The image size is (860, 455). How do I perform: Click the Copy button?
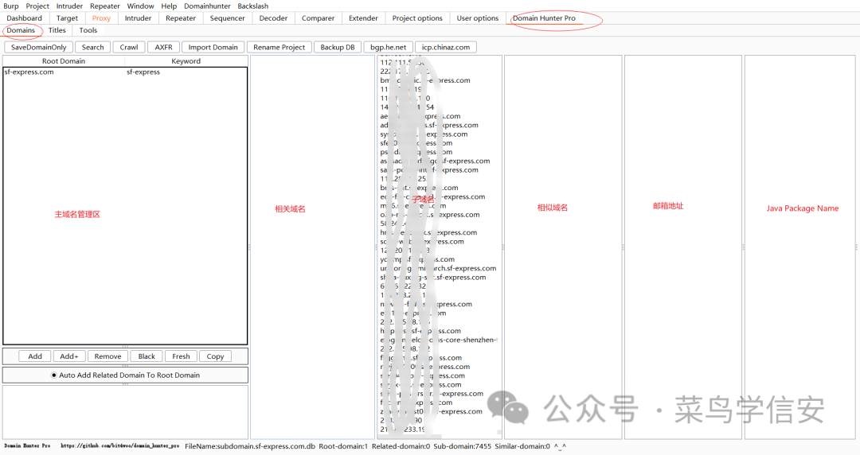coord(215,356)
